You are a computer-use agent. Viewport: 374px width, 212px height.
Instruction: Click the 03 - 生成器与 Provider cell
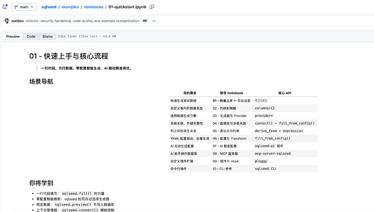[x=230, y=116]
